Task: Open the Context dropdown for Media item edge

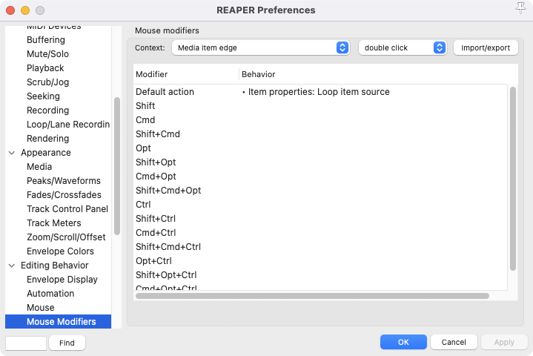Action: 260,47
